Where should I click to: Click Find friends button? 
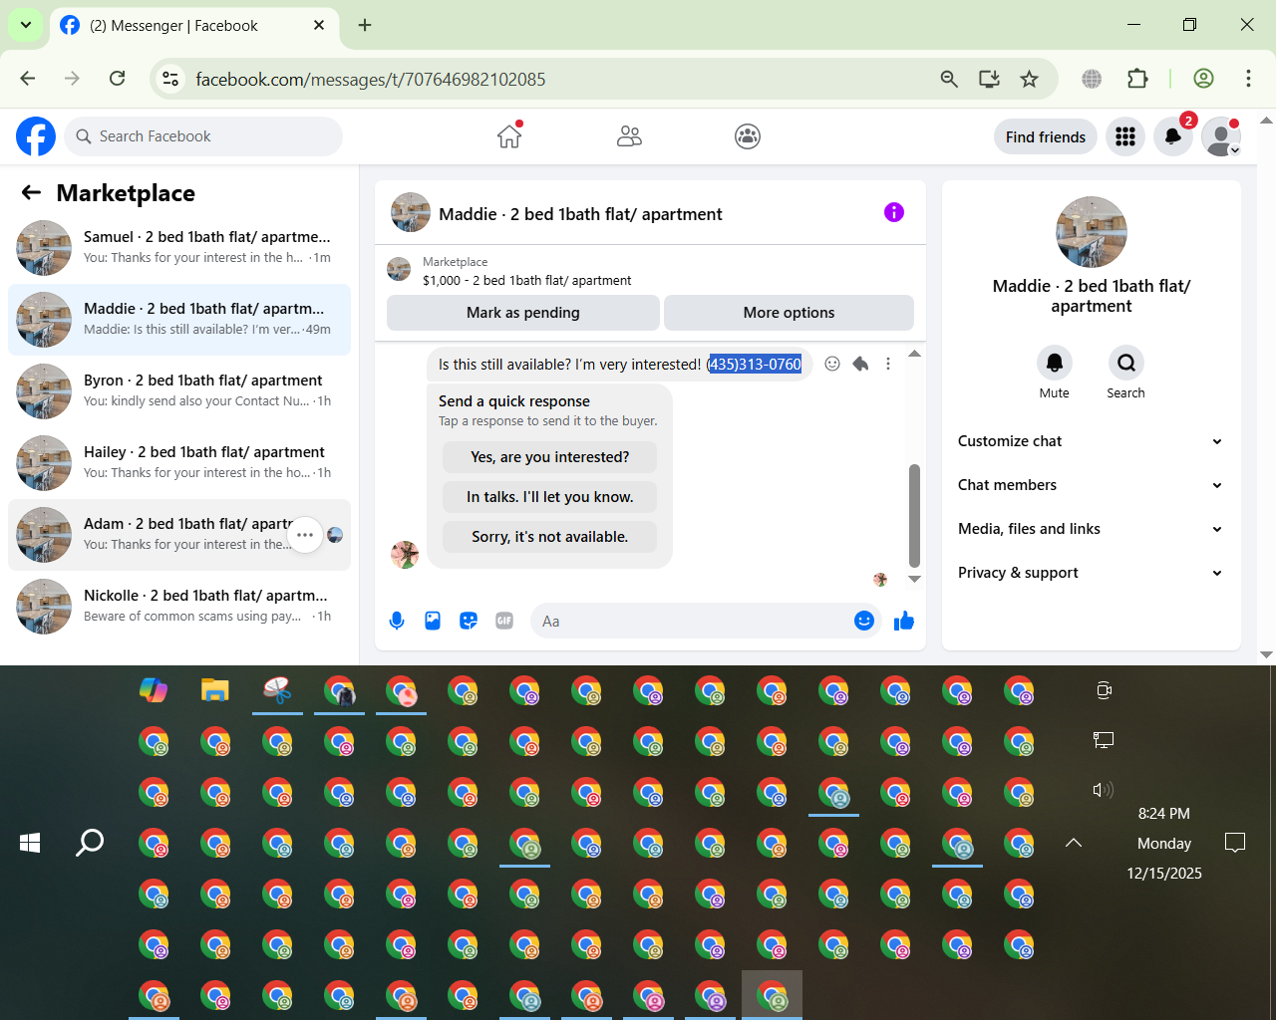tap(1046, 136)
